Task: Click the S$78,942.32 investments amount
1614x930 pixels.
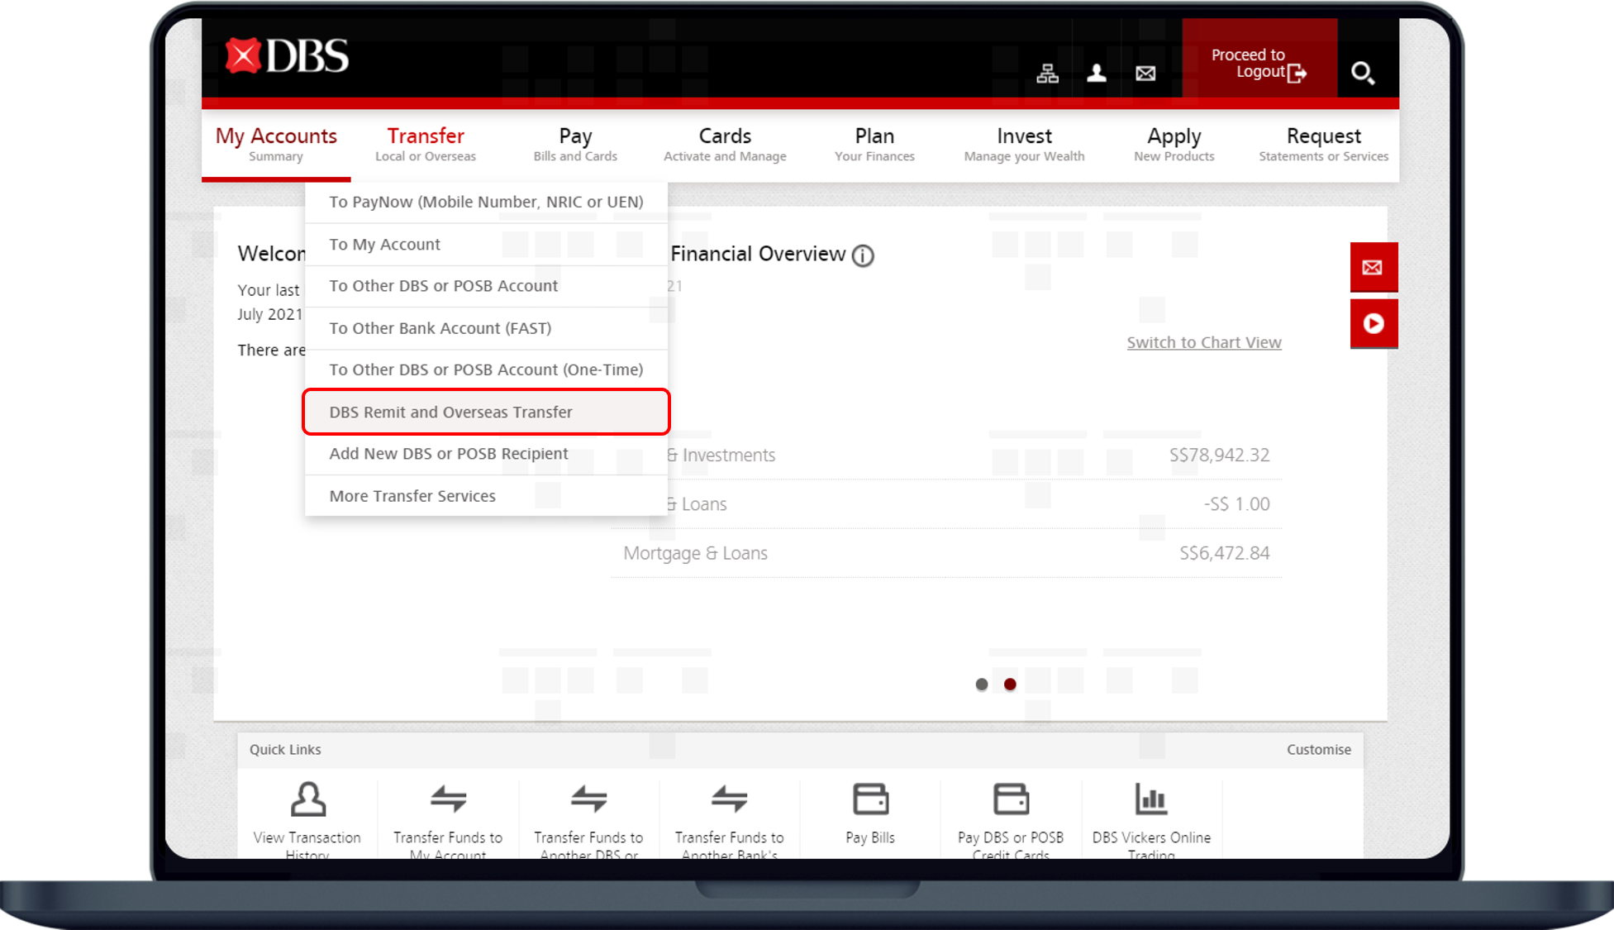Action: pyautogui.click(x=1219, y=455)
